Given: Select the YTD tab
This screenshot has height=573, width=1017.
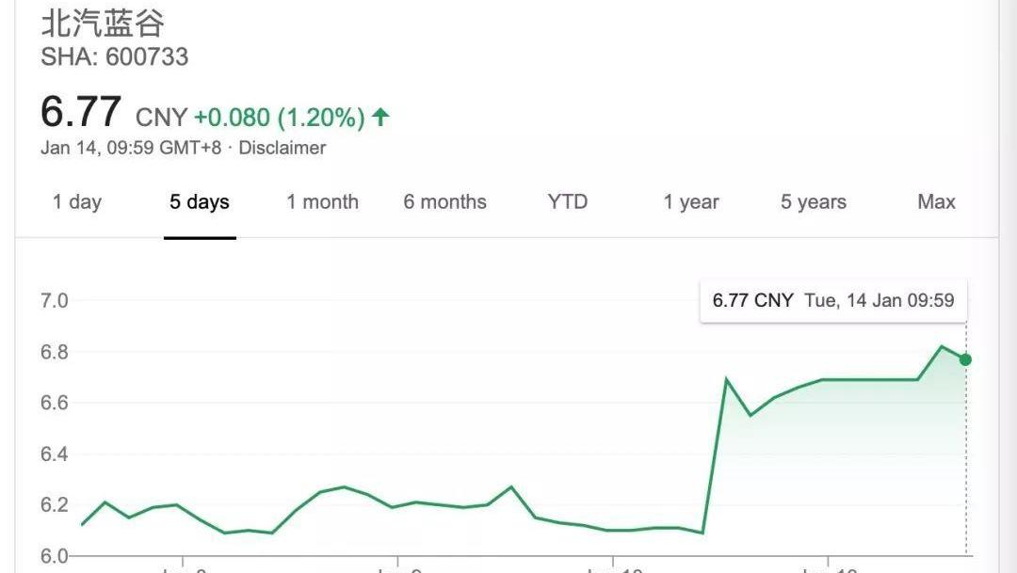Looking at the screenshot, I should (567, 201).
